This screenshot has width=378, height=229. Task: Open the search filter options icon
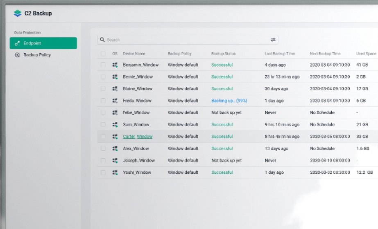pyautogui.click(x=273, y=40)
